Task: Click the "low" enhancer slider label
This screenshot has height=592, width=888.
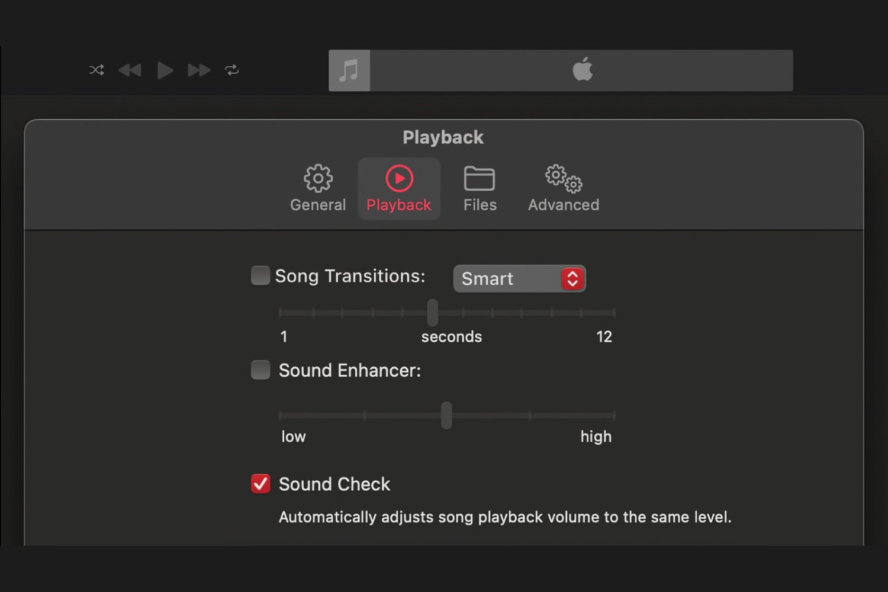Action: pos(293,436)
